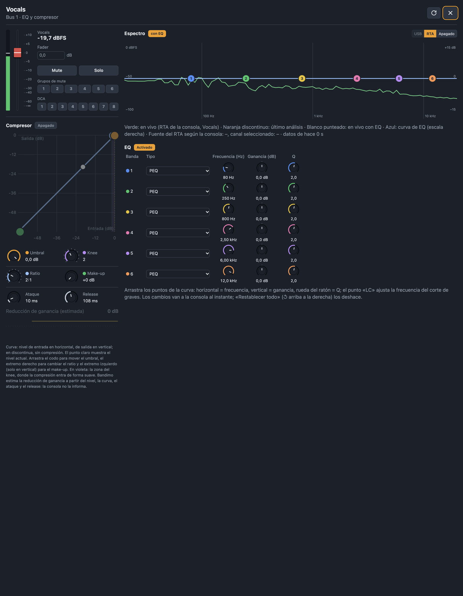Click the 2:1 ratio value

coord(28,280)
